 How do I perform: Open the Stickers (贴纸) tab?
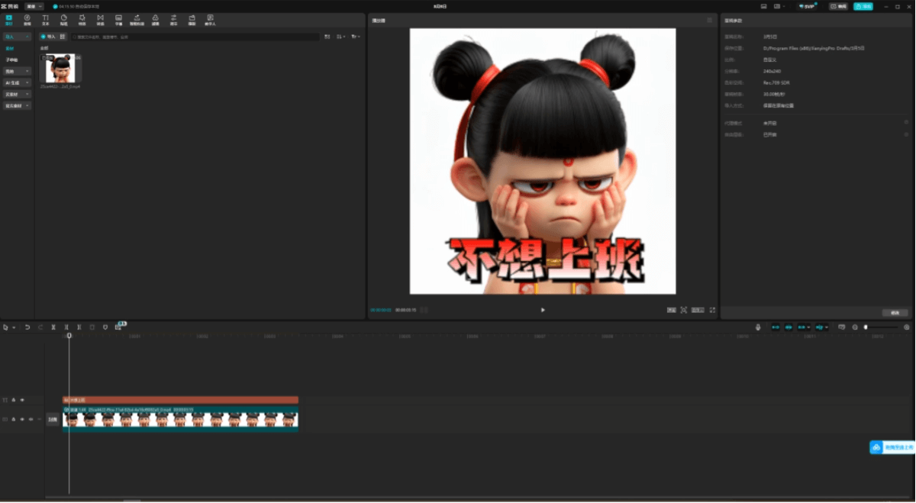63,19
